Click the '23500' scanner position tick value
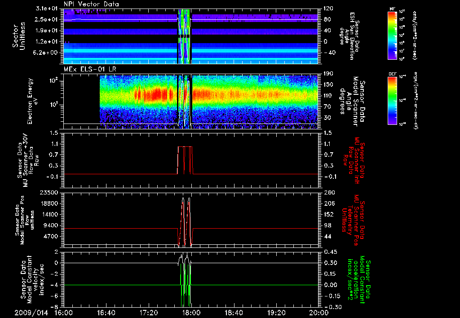This screenshot has height=318, width=460. pyautogui.click(x=49, y=192)
